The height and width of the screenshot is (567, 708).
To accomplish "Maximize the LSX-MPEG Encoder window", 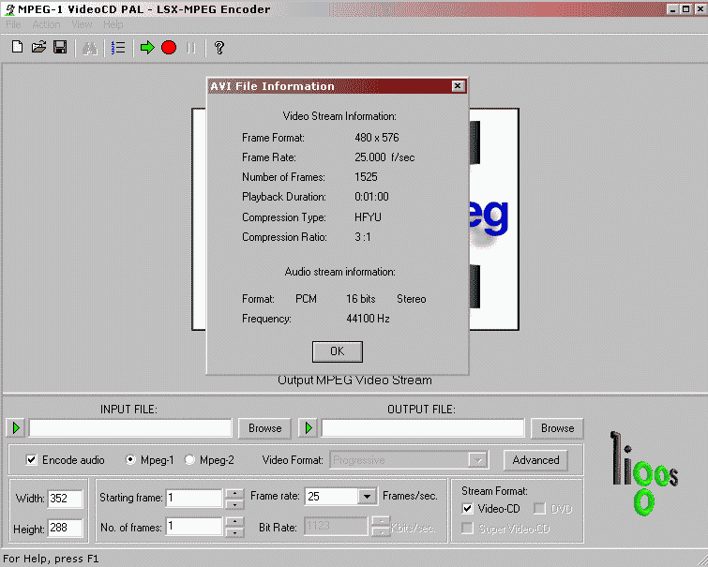I will click(x=685, y=9).
